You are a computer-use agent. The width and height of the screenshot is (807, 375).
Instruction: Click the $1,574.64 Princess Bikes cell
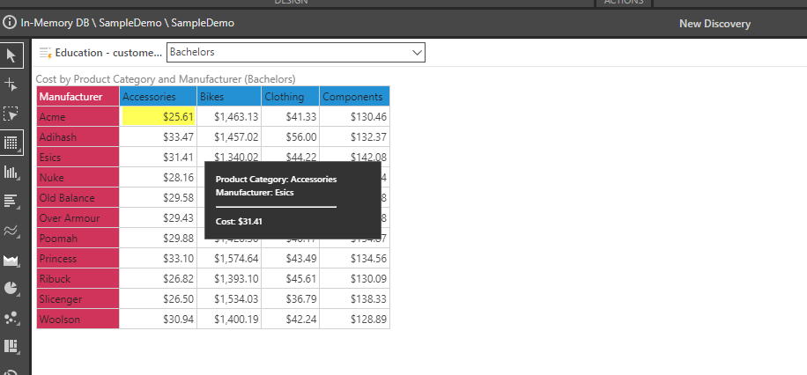(x=229, y=258)
